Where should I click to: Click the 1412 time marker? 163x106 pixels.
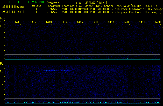tap(33, 22)
